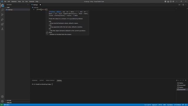Toggle Secondary Side Bar visibility
Viewport: 188px width, 106px height.
(x=171, y=1)
